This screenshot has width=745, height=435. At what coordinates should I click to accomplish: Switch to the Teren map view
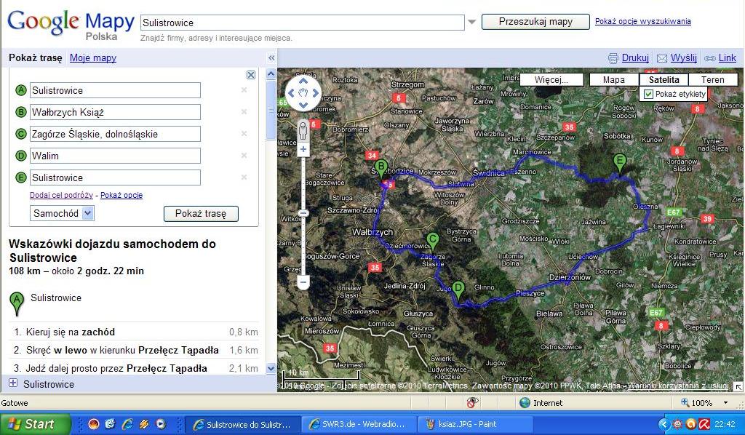(x=712, y=80)
